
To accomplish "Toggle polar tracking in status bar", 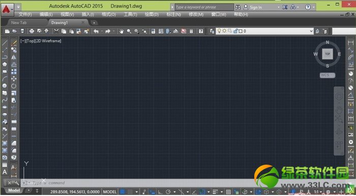I will pos(168,192).
